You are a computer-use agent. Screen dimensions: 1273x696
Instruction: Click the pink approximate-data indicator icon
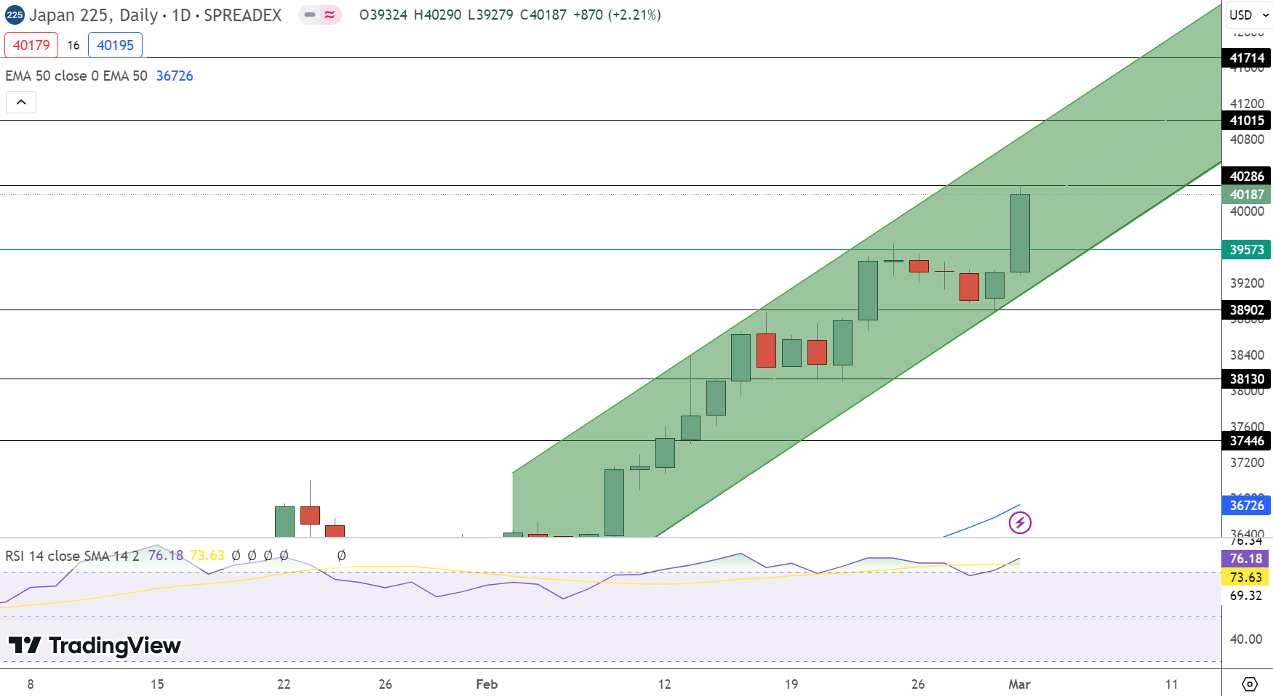click(330, 15)
